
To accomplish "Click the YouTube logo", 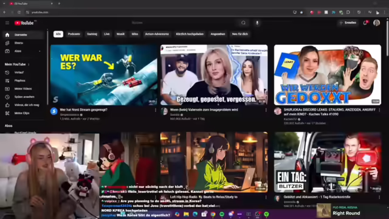I will click(x=24, y=23).
